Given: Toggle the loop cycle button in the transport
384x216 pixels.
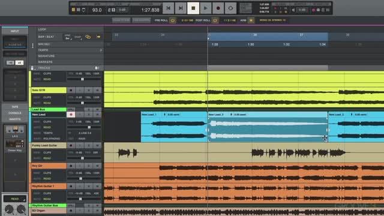Looking at the screenshot, I should pos(230,8).
